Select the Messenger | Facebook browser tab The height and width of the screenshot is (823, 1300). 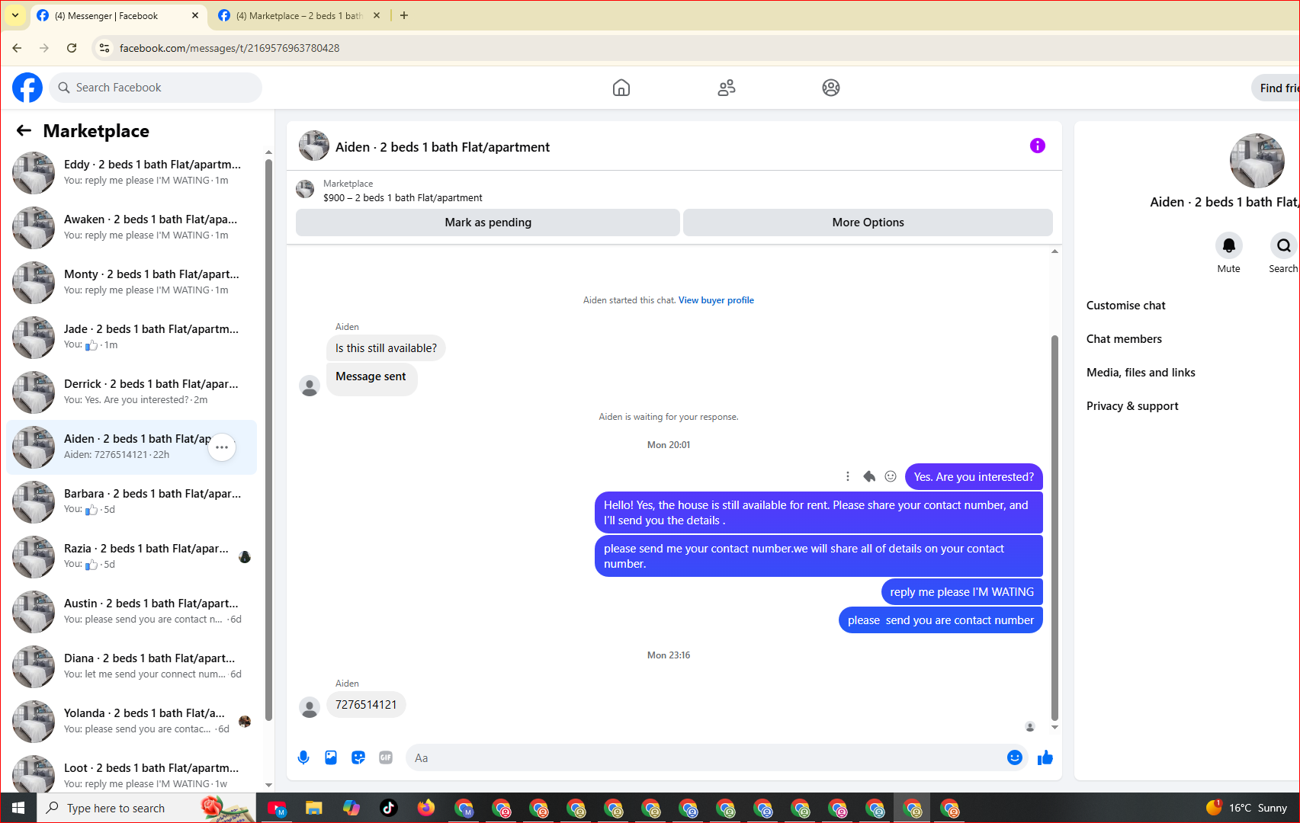(x=118, y=15)
